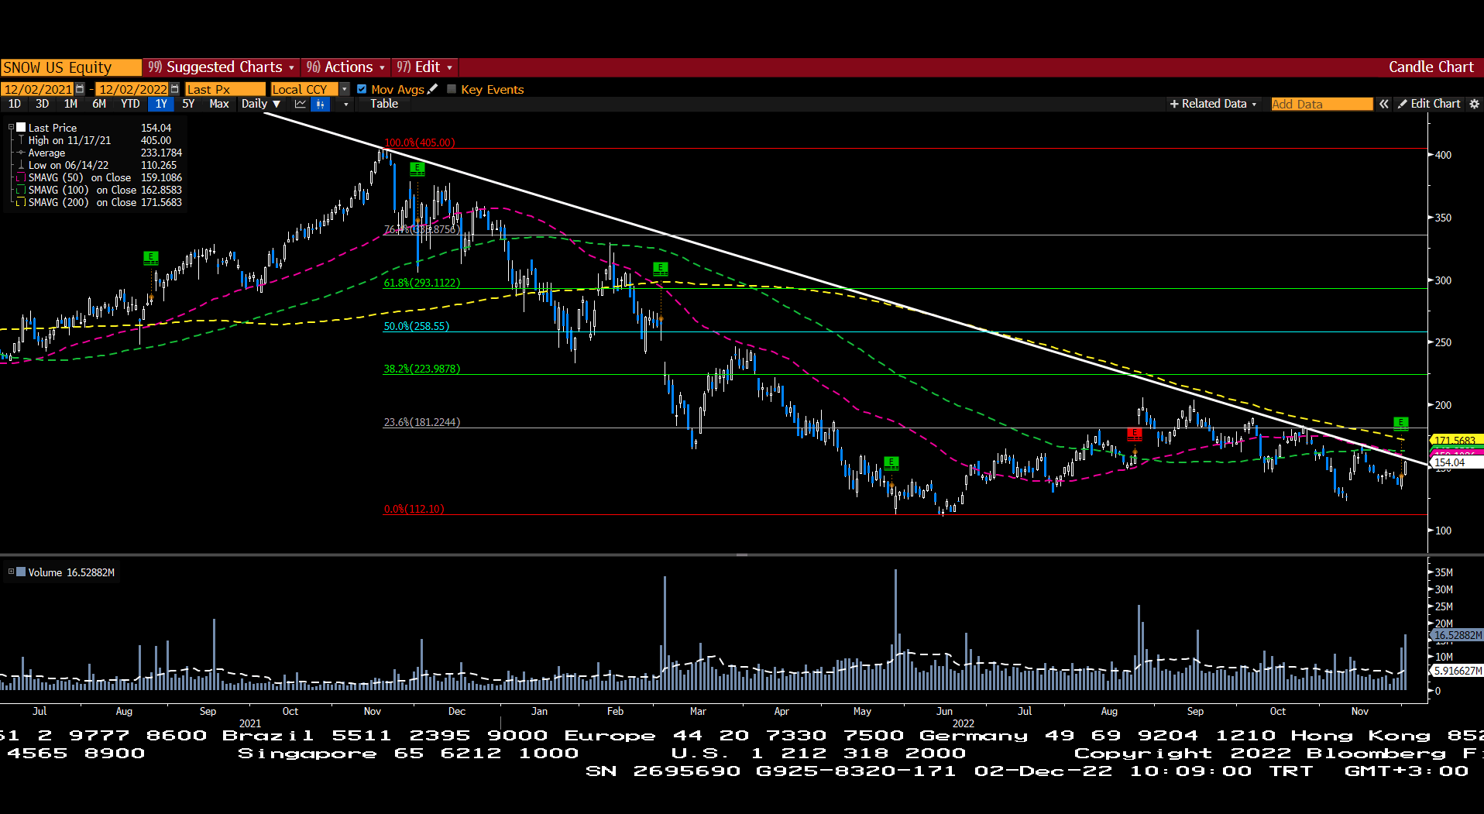Screen dimensions: 1484x814
Task: Click the end date field 12/02/2022
Action: click(132, 89)
